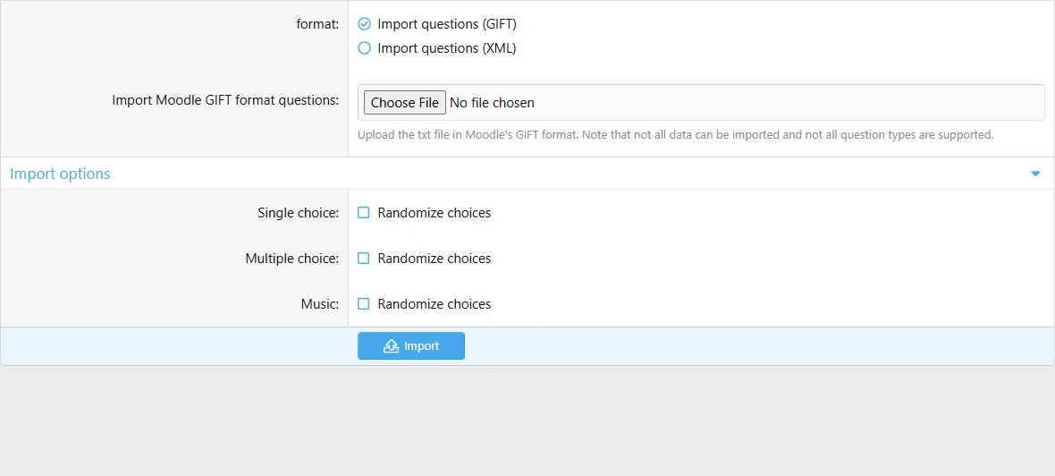Viewport: 1055px width, 476px height.
Task: Click the "Multiple choice:" label
Action: (x=292, y=259)
